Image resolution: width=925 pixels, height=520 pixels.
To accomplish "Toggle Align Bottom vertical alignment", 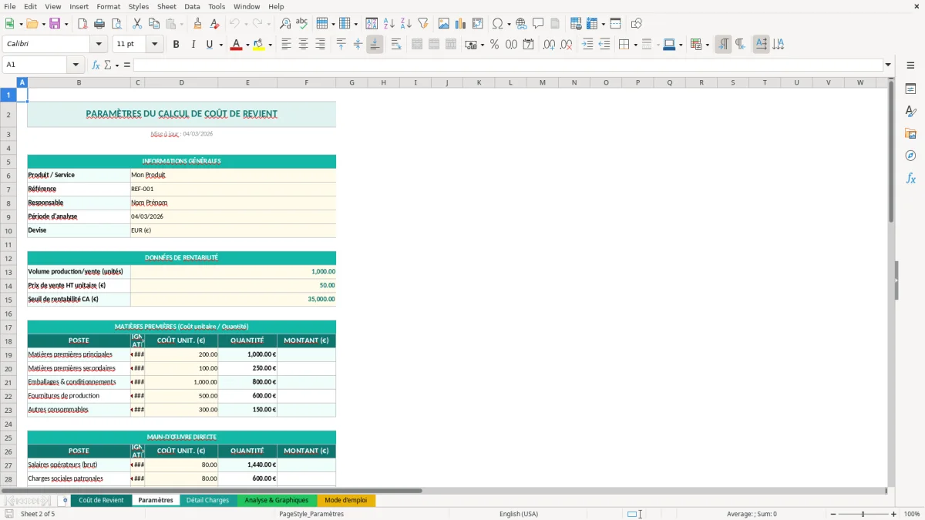I will coord(375,45).
